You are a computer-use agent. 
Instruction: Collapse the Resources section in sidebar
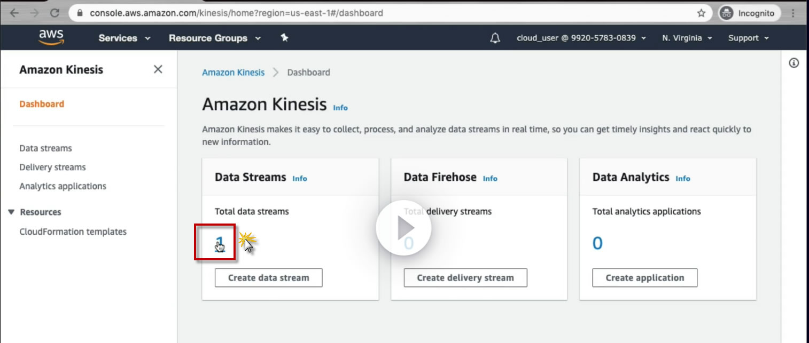pyautogui.click(x=12, y=212)
